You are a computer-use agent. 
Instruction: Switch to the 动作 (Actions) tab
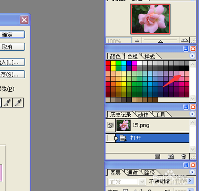(143, 115)
